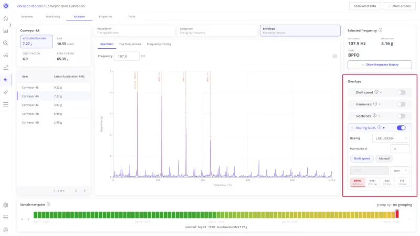The width and height of the screenshot is (420, 236).
Task: Open the Bearing LDK UER204 dropdown
Action: 391,138
